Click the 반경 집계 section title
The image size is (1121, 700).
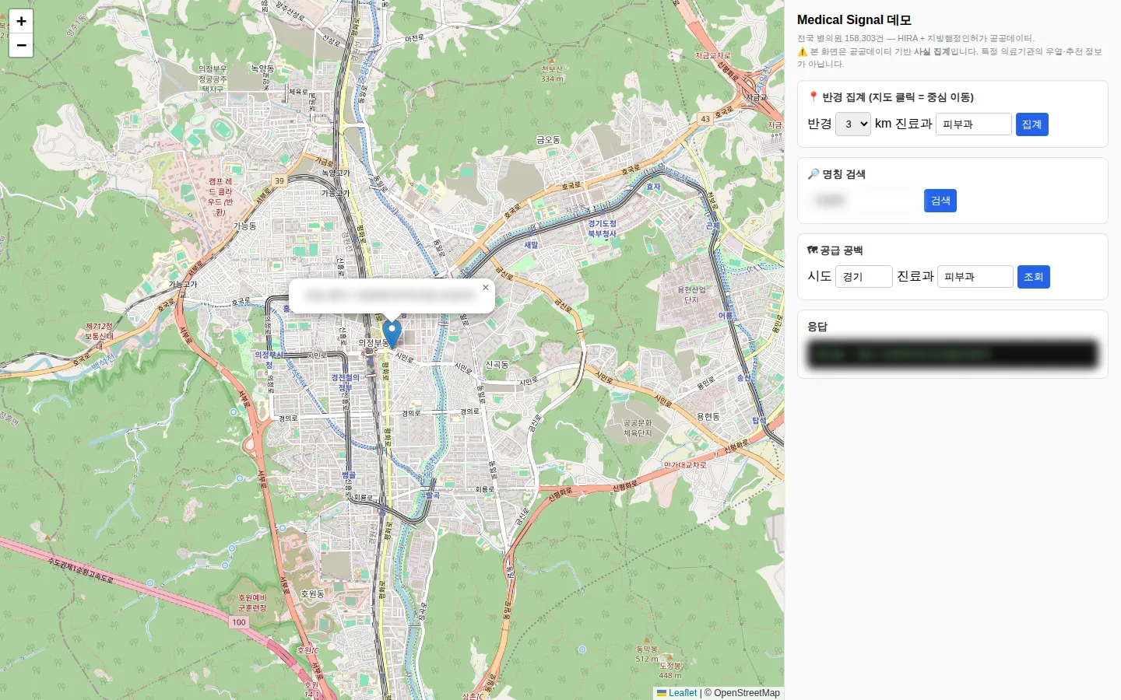click(x=891, y=97)
